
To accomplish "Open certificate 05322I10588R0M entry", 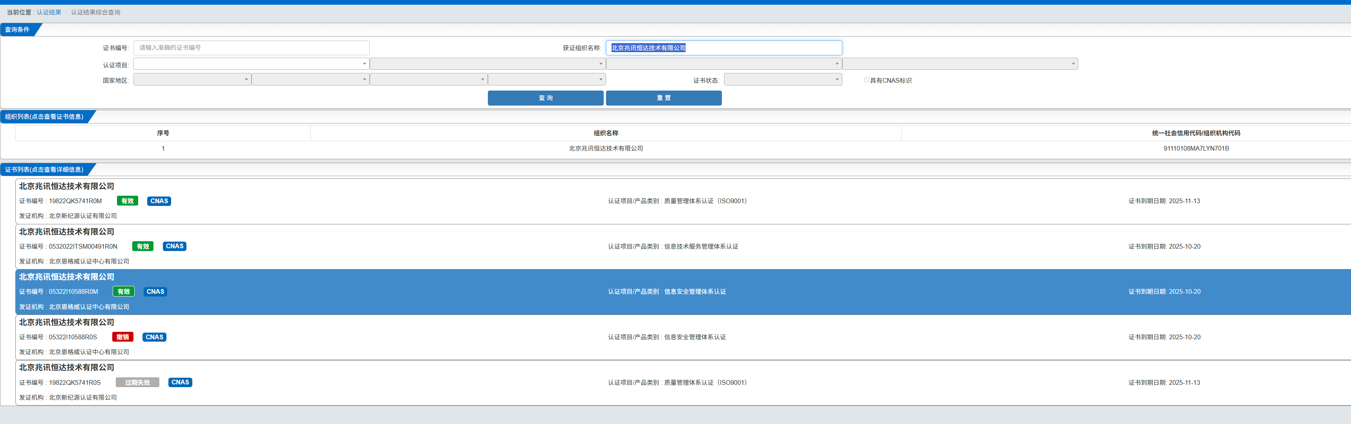I will (x=683, y=292).
